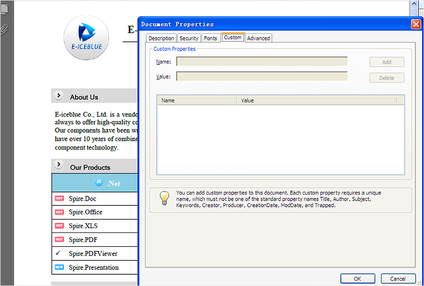The height and width of the screenshot is (286, 424).
Task: Click the HOT badge beside Spire.Office
Action: pos(59,212)
